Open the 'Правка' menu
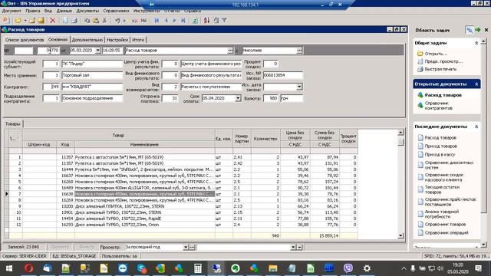This screenshot has height=276, width=491. (x=32, y=11)
